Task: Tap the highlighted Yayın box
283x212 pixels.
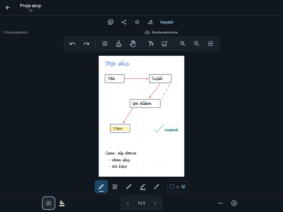Action: [x=120, y=128]
